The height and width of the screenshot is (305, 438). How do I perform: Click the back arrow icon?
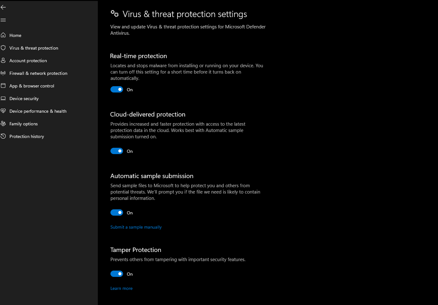3,7
